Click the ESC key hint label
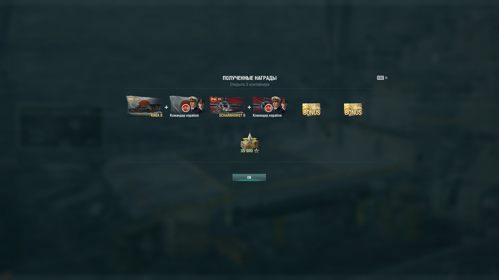The image size is (499, 280). [x=380, y=78]
